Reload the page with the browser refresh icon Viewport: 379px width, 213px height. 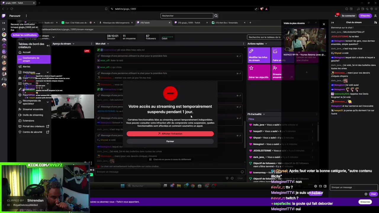pyautogui.click(x=12, y=9)
